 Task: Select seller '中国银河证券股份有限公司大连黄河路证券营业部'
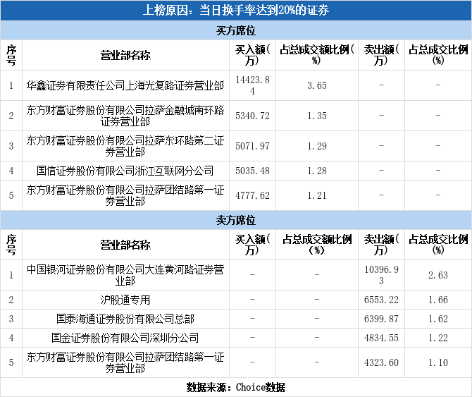coord(125,275)
